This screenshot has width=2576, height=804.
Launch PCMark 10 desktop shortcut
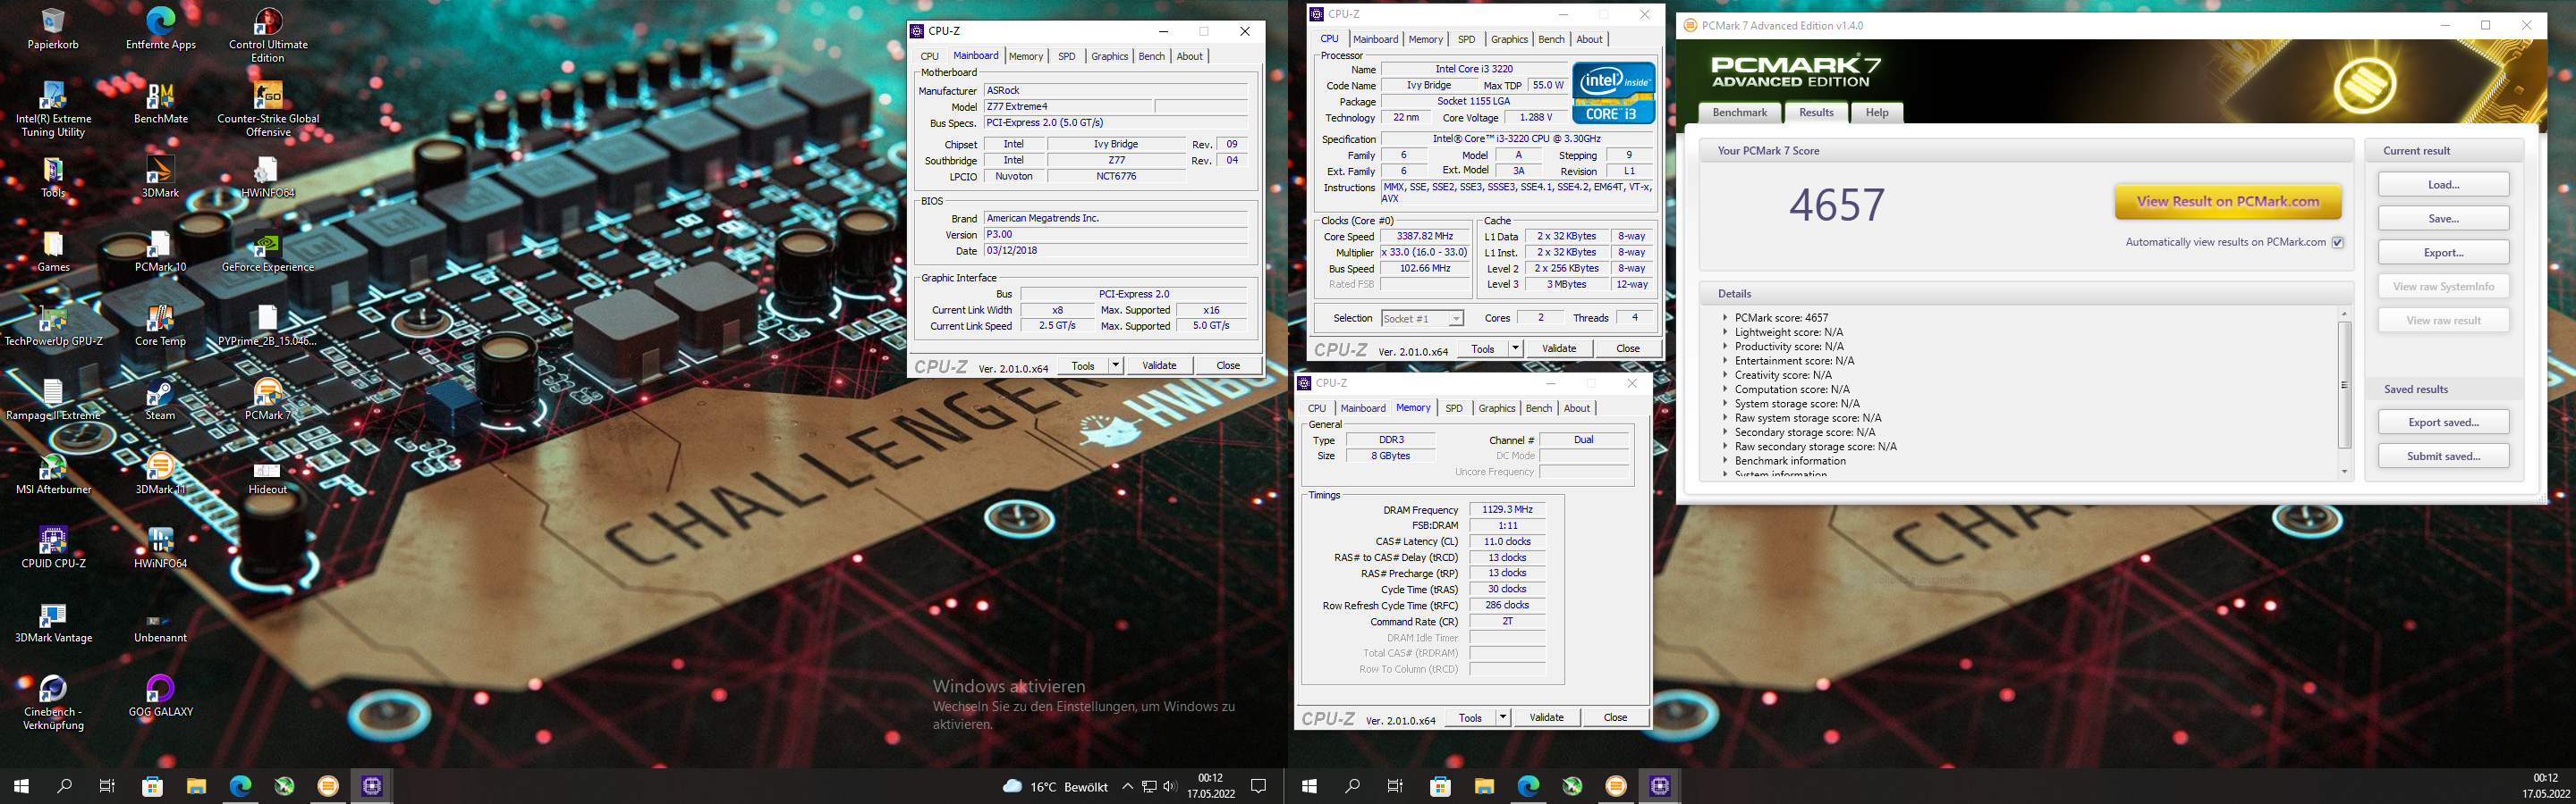[x=160, y=252]
